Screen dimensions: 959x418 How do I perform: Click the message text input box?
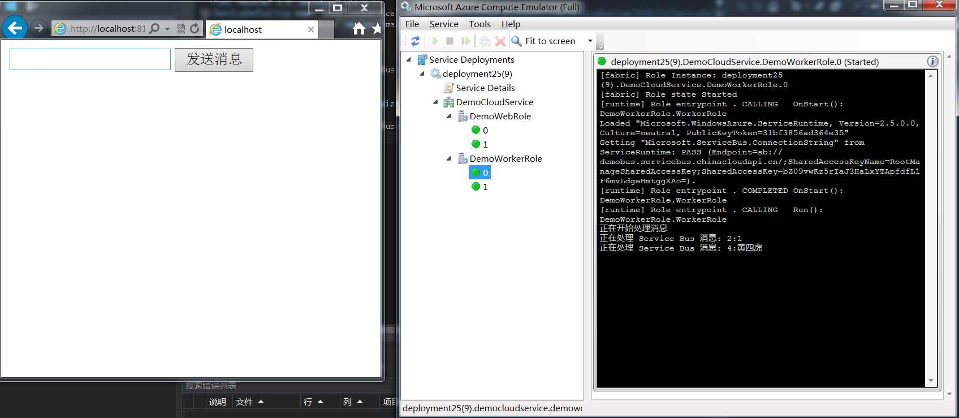click(x=90, y=59)
